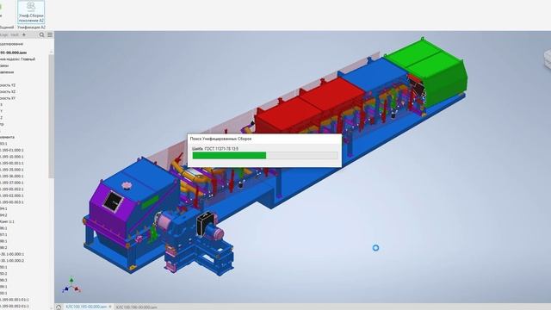
Task: Click the Шайба ГОСТ 11371-78 status text
Action: [215, 149]
